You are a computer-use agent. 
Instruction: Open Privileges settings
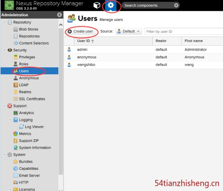coord(27,57)
